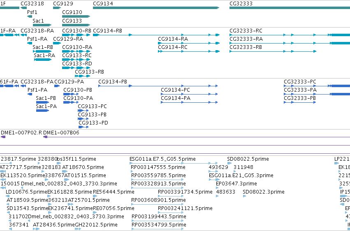The width and height of the screenshot is (350, 231).
Task: Open EST label RP003608901.5prime
Action: 158,201
